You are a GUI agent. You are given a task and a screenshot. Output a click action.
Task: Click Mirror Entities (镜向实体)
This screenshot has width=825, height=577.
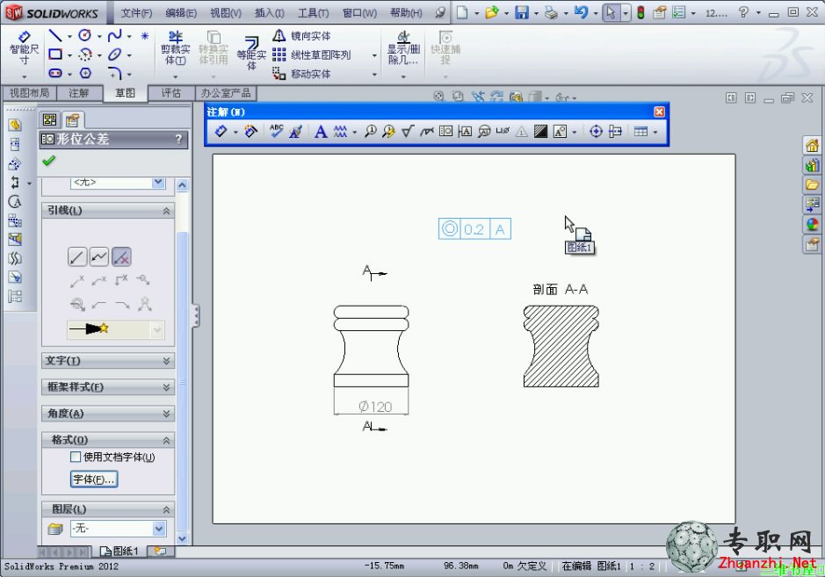(302, 36)
